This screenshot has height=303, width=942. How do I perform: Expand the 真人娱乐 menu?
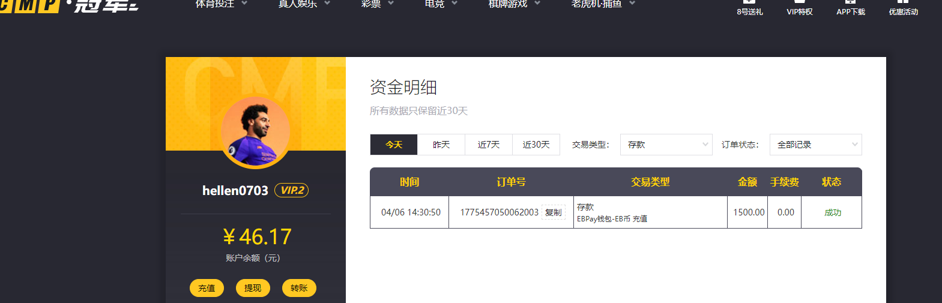[x=304, y=4]
